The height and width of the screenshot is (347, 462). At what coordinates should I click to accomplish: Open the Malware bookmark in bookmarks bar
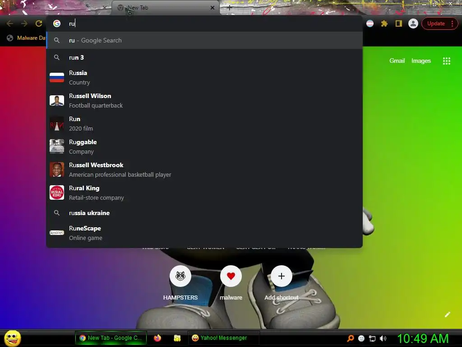(x=26, y=38)
